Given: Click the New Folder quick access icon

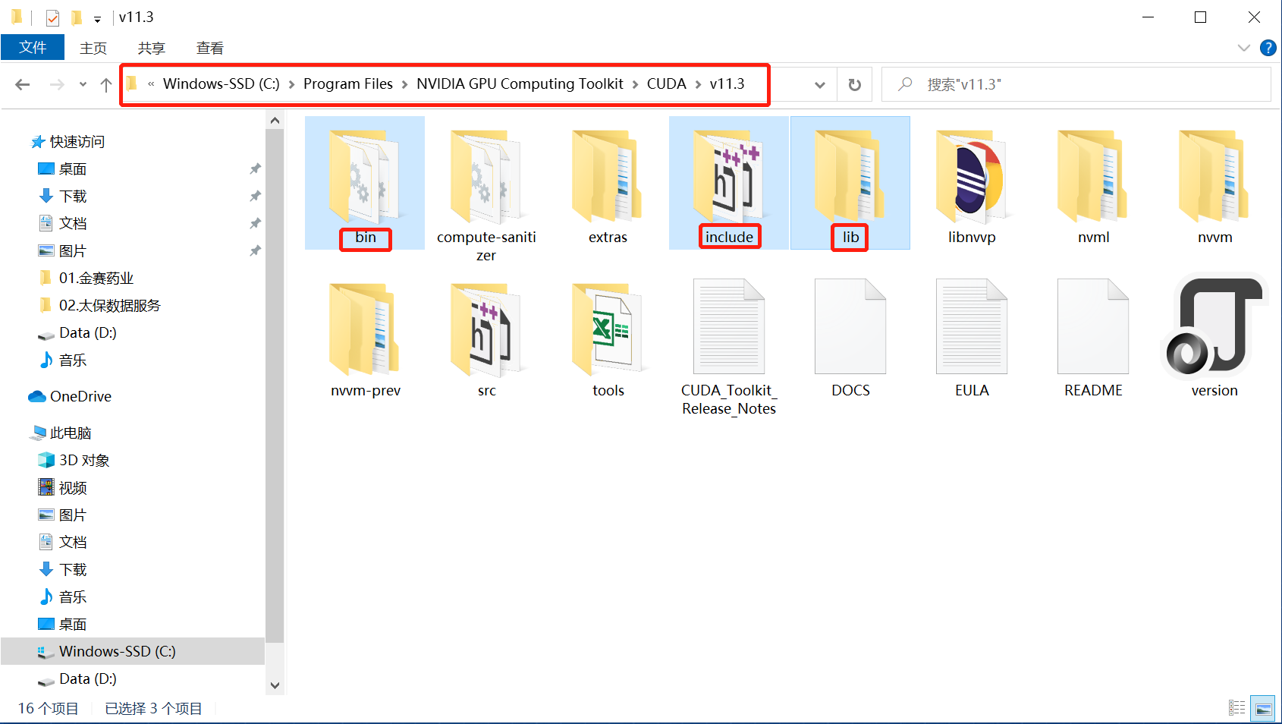Looking at the screenshot, I should tap(77, 17).
